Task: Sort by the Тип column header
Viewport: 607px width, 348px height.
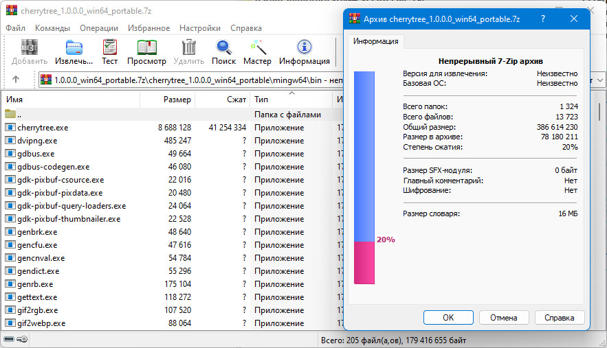Action: pos(291,100)
